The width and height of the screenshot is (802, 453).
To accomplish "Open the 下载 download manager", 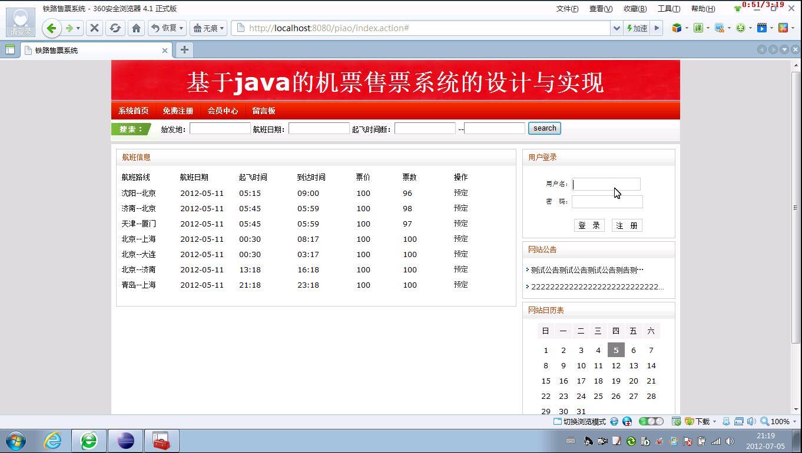I will [x=698, y=421].
